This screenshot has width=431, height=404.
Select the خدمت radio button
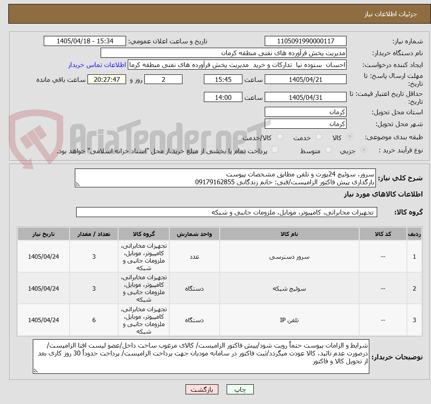click(319, 137)
